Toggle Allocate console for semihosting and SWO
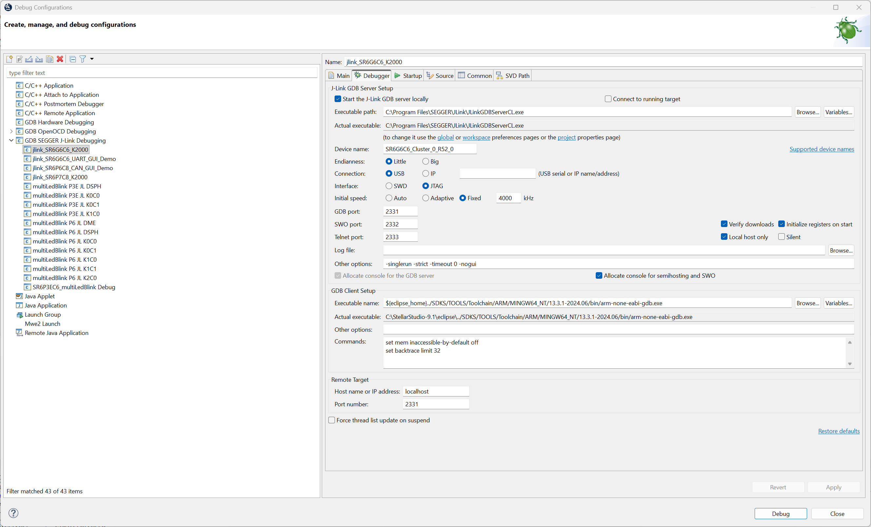Screen dimensions: 871x527 coord(599,276)
